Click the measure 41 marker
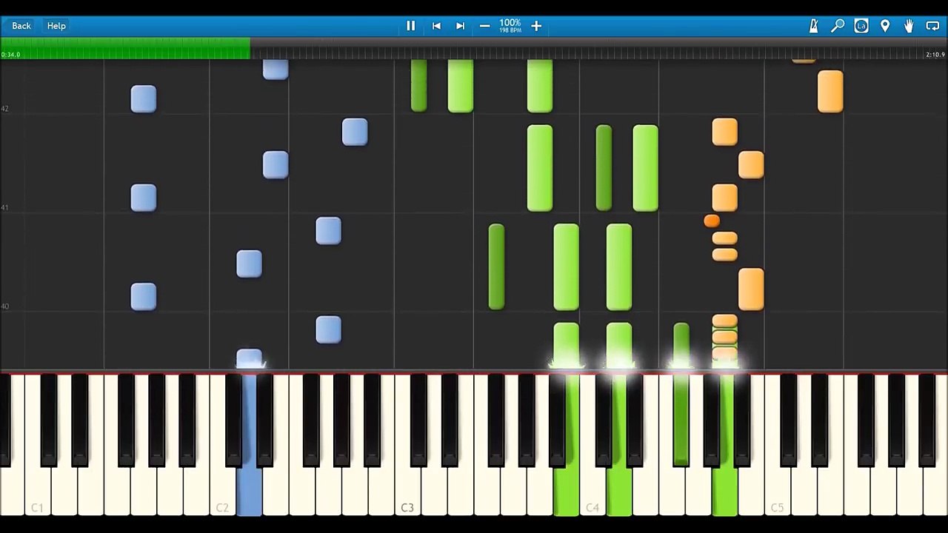The height and width of the screenshot is (533, 948). tap(5, 207)
